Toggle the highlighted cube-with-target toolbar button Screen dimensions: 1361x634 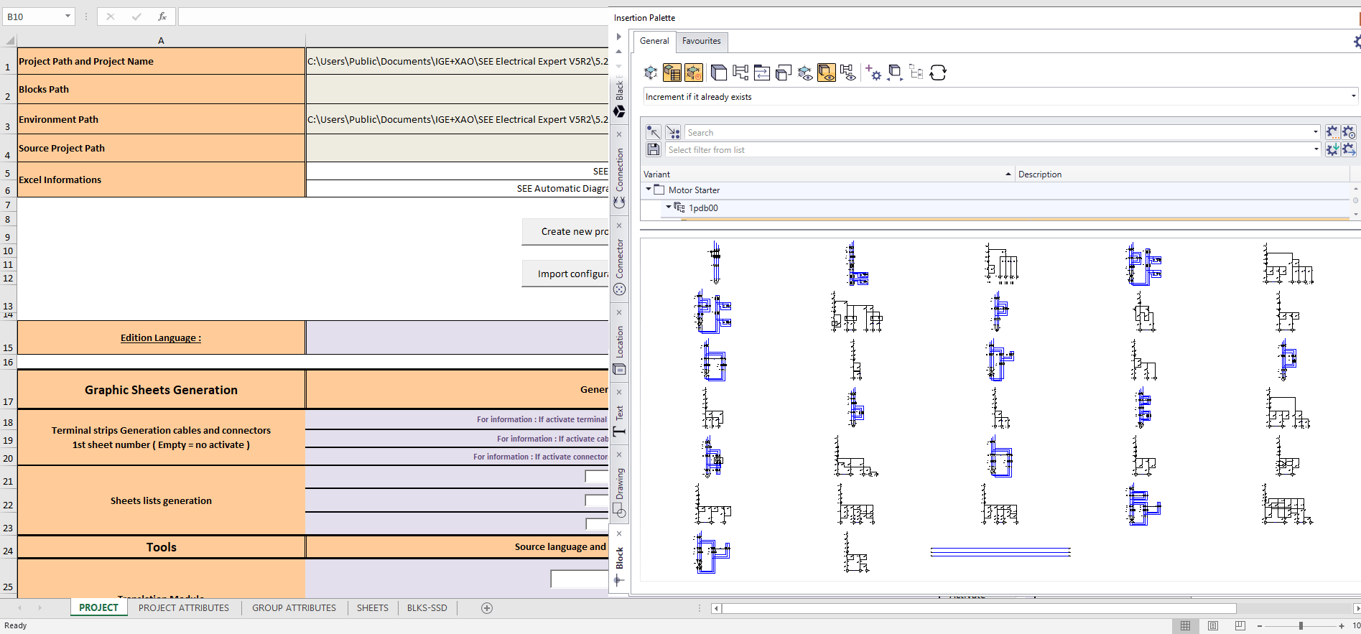pos(693,73)
